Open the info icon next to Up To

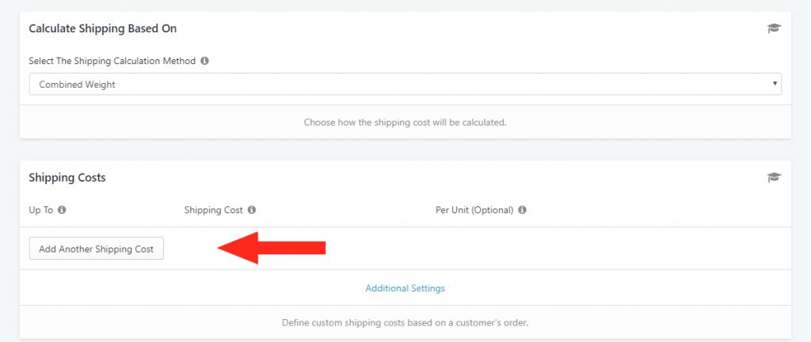[62, 210]
